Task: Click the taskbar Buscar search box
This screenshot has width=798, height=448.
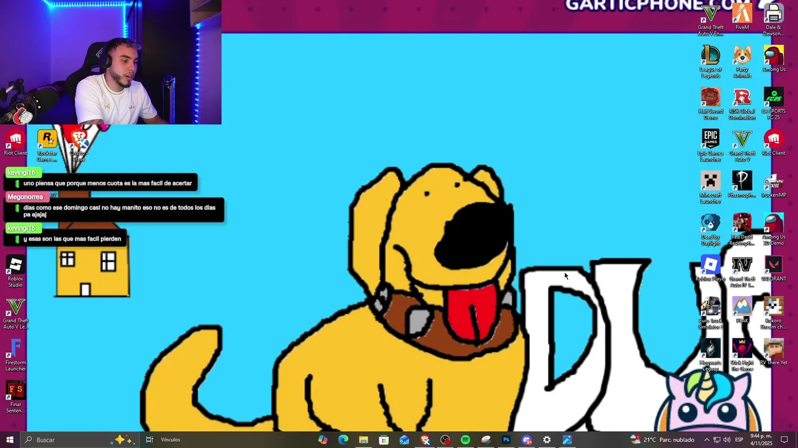Action: pyautogui.click(x=81, y=440)
